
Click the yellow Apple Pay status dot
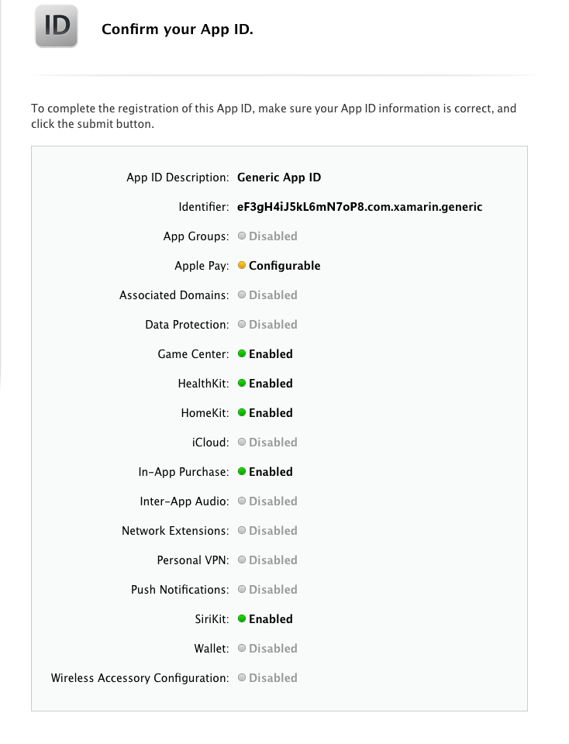(242, 265)
